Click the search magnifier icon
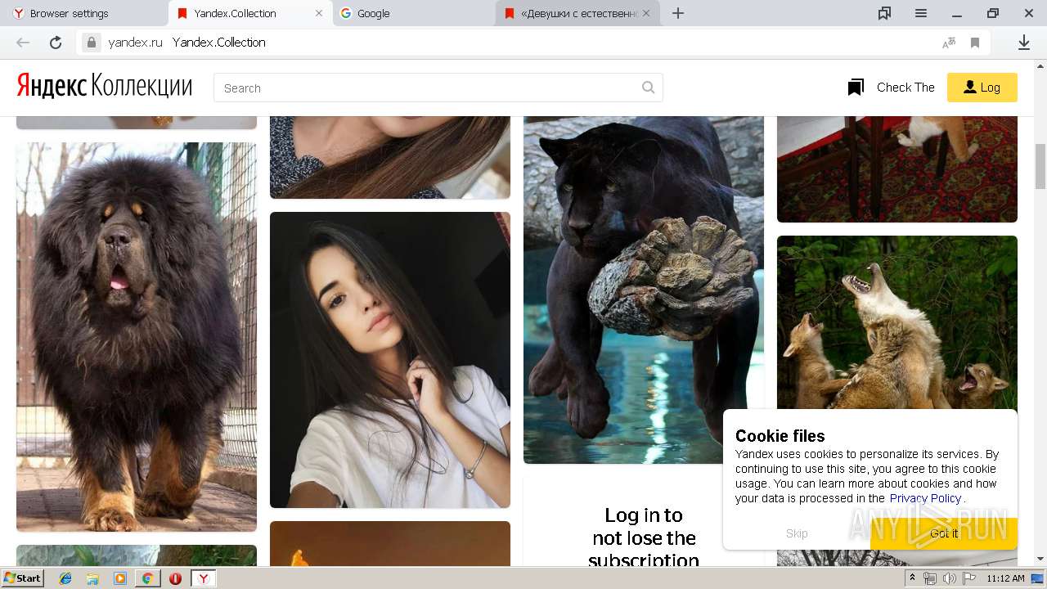The image size is (1047, 589). (x=648, y=88)
